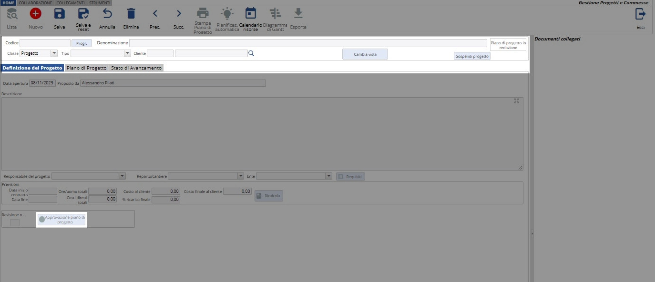Screen dimensions: 655x282
Task: Open the Stato di Avanzamento tab
Action: (136, 68)
